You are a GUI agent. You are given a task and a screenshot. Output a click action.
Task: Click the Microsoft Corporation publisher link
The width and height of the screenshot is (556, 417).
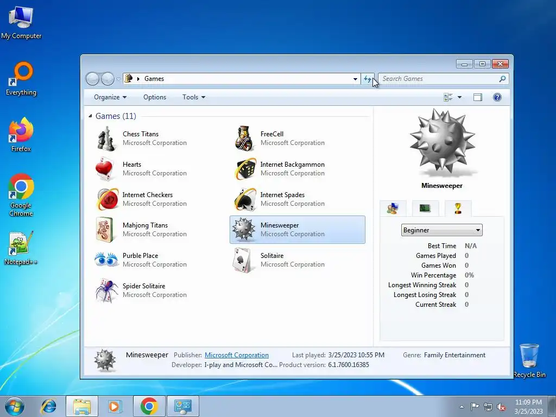click(237, 355)
